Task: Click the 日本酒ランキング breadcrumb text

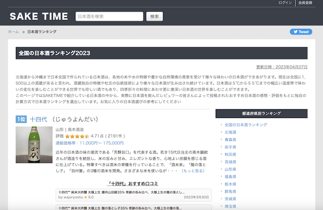Action: [42, 32]
